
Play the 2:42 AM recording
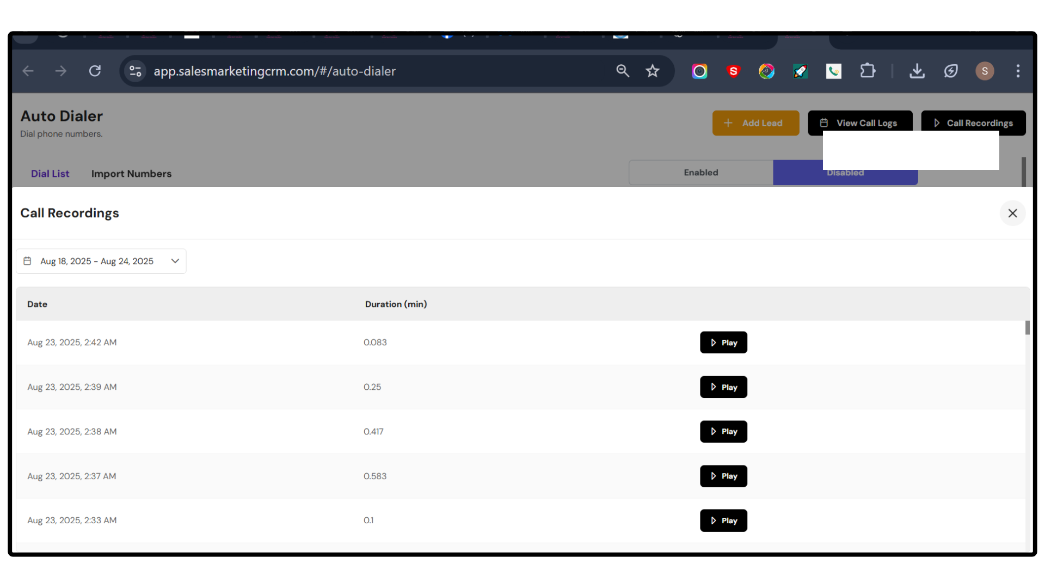[x=723, y=342]
